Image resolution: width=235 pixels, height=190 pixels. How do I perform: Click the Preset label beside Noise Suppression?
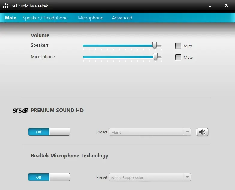point(102,177)
